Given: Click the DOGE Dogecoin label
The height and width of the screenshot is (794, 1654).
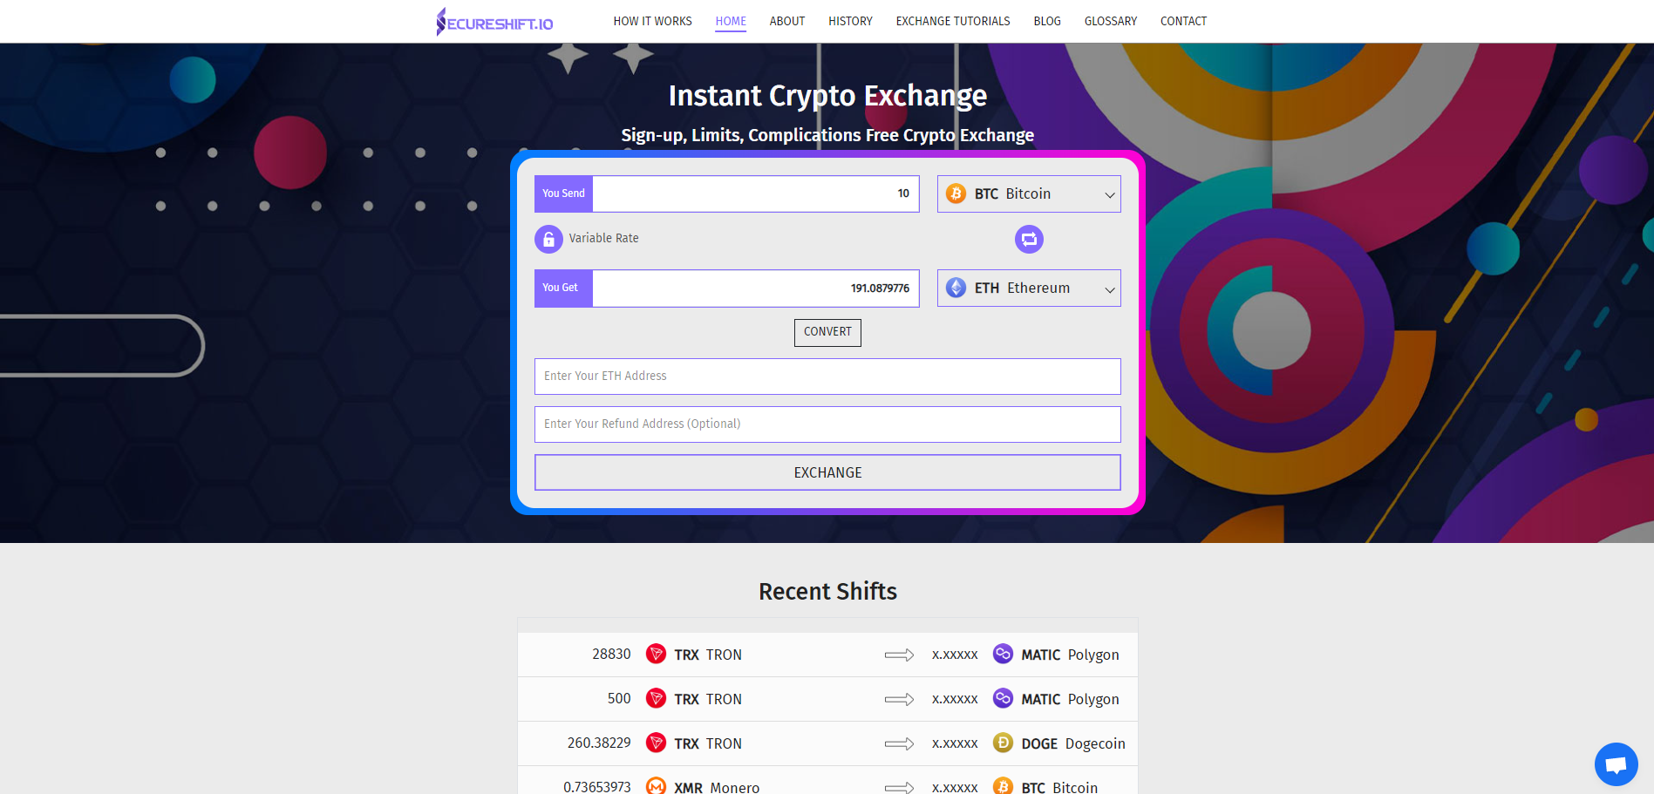Looking at the screenshot, I should tap(1073, 743).
